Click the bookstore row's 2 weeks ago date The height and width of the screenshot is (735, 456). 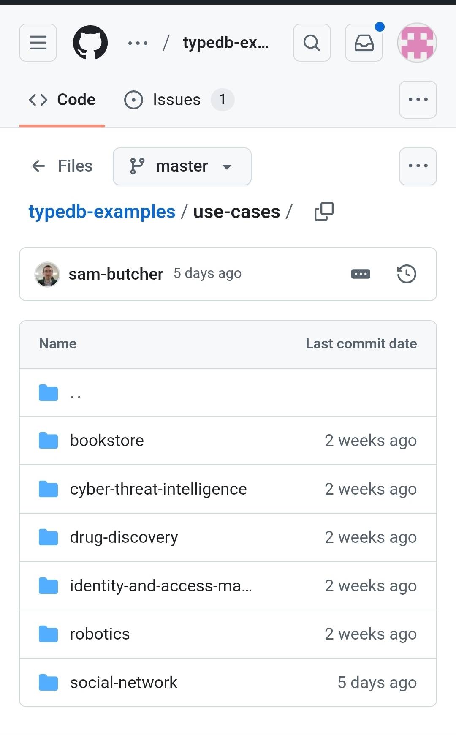[371, 441]
